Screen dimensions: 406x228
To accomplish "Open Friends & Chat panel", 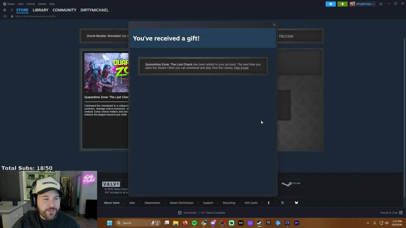I will pos(391,213).
